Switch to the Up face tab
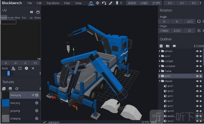This screenshot has width=204, height=124. click(x=31, y=18)
